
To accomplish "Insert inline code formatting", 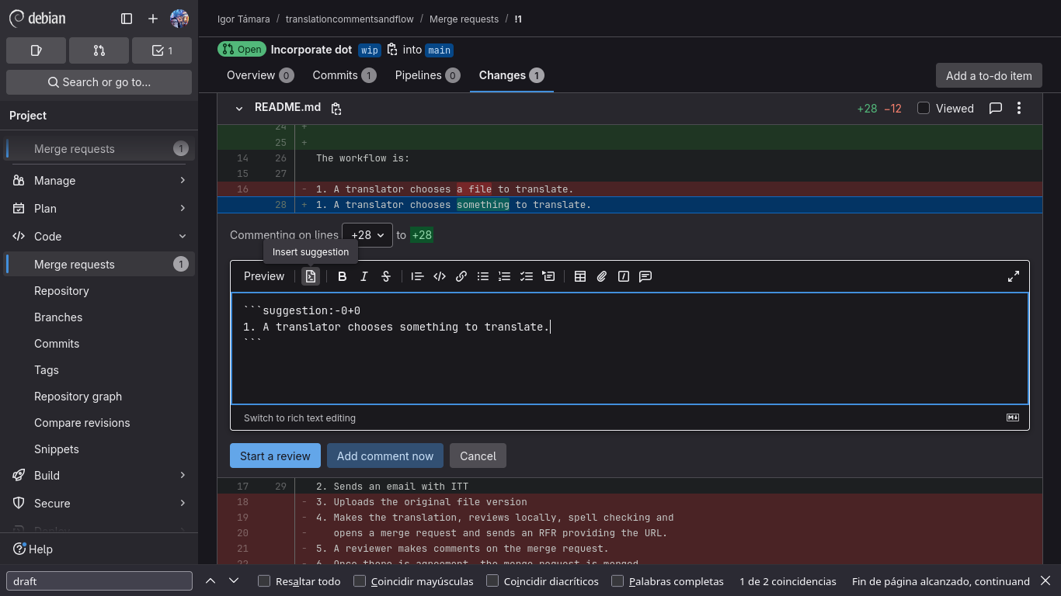I will [440, 276].
